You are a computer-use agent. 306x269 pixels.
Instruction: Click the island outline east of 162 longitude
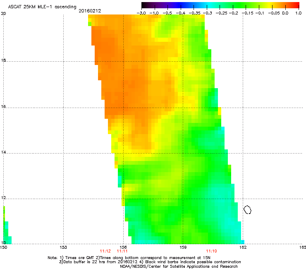point(247,209)
